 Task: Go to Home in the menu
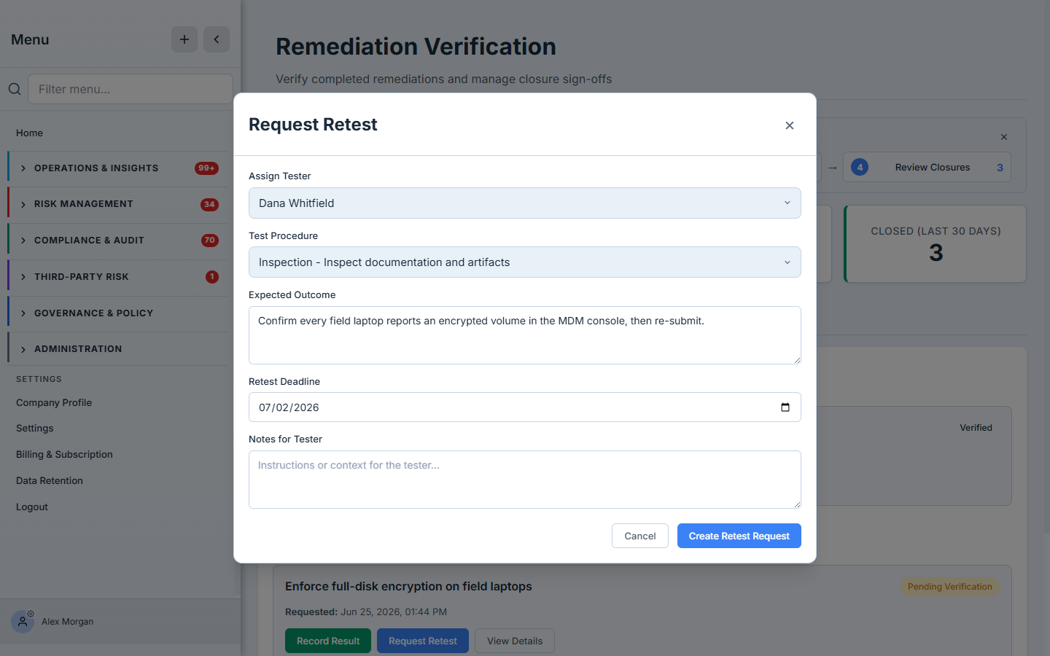[x=29, y=133]
